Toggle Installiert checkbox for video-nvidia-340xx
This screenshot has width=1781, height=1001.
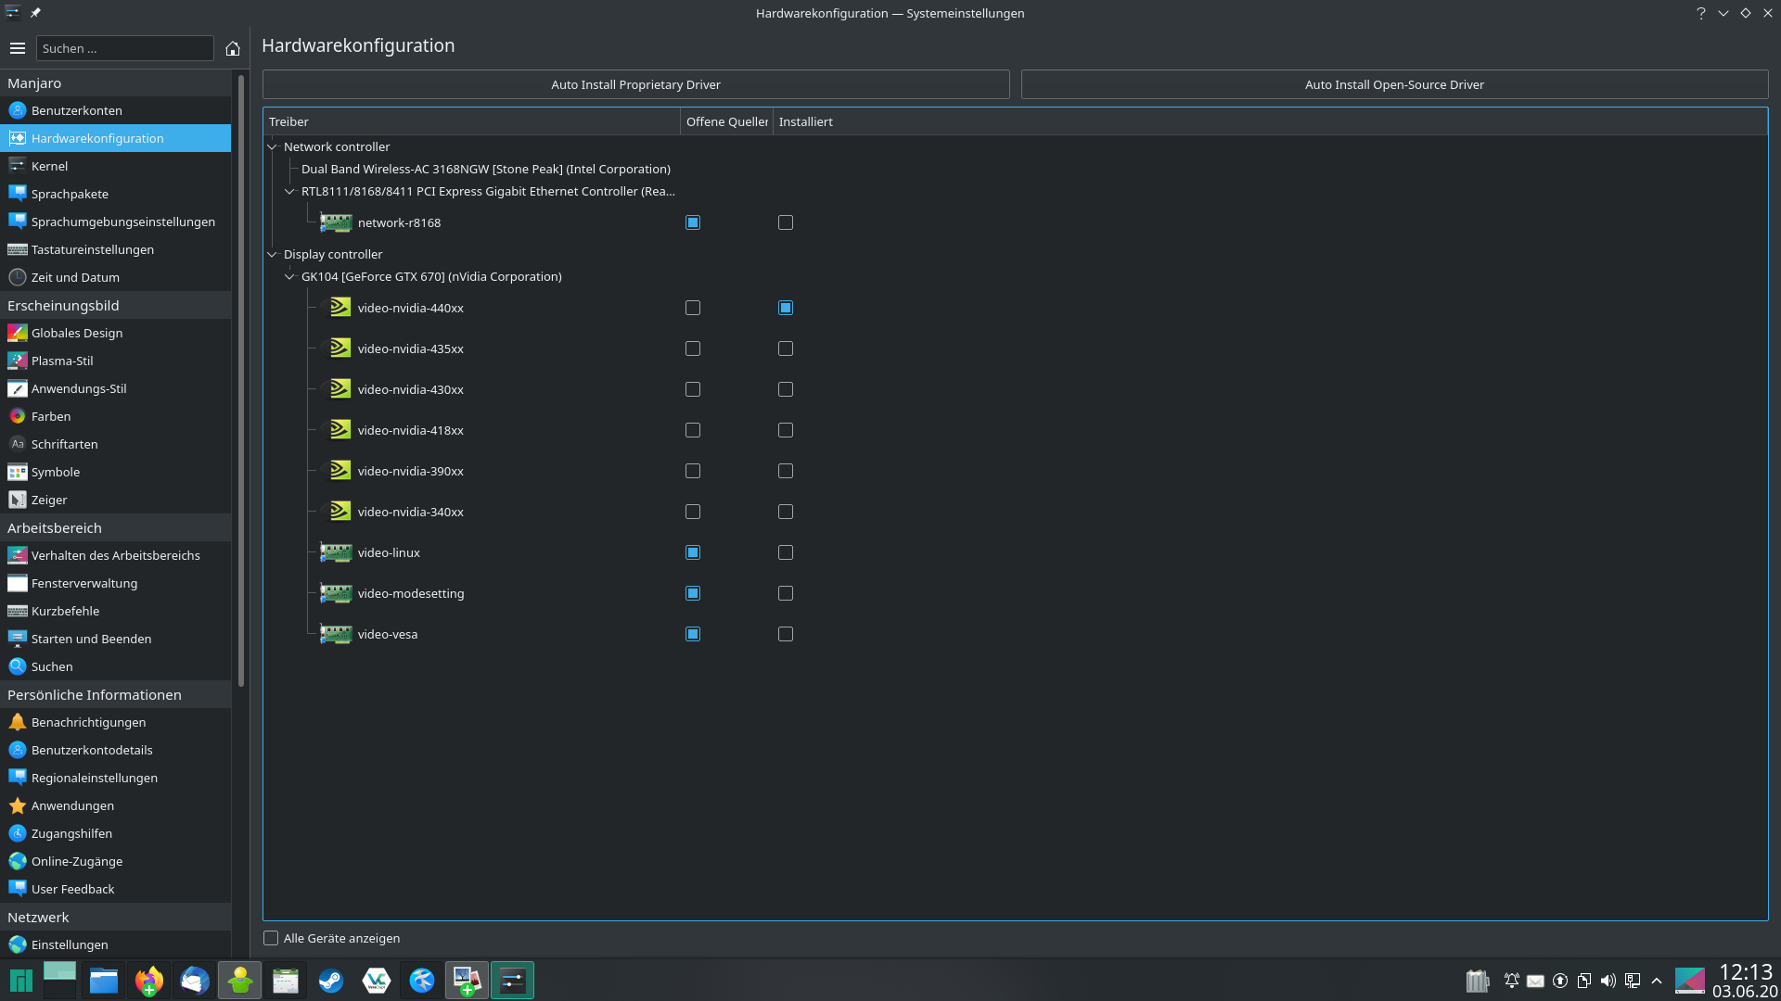pyautogui.click(x=786, y=512)
